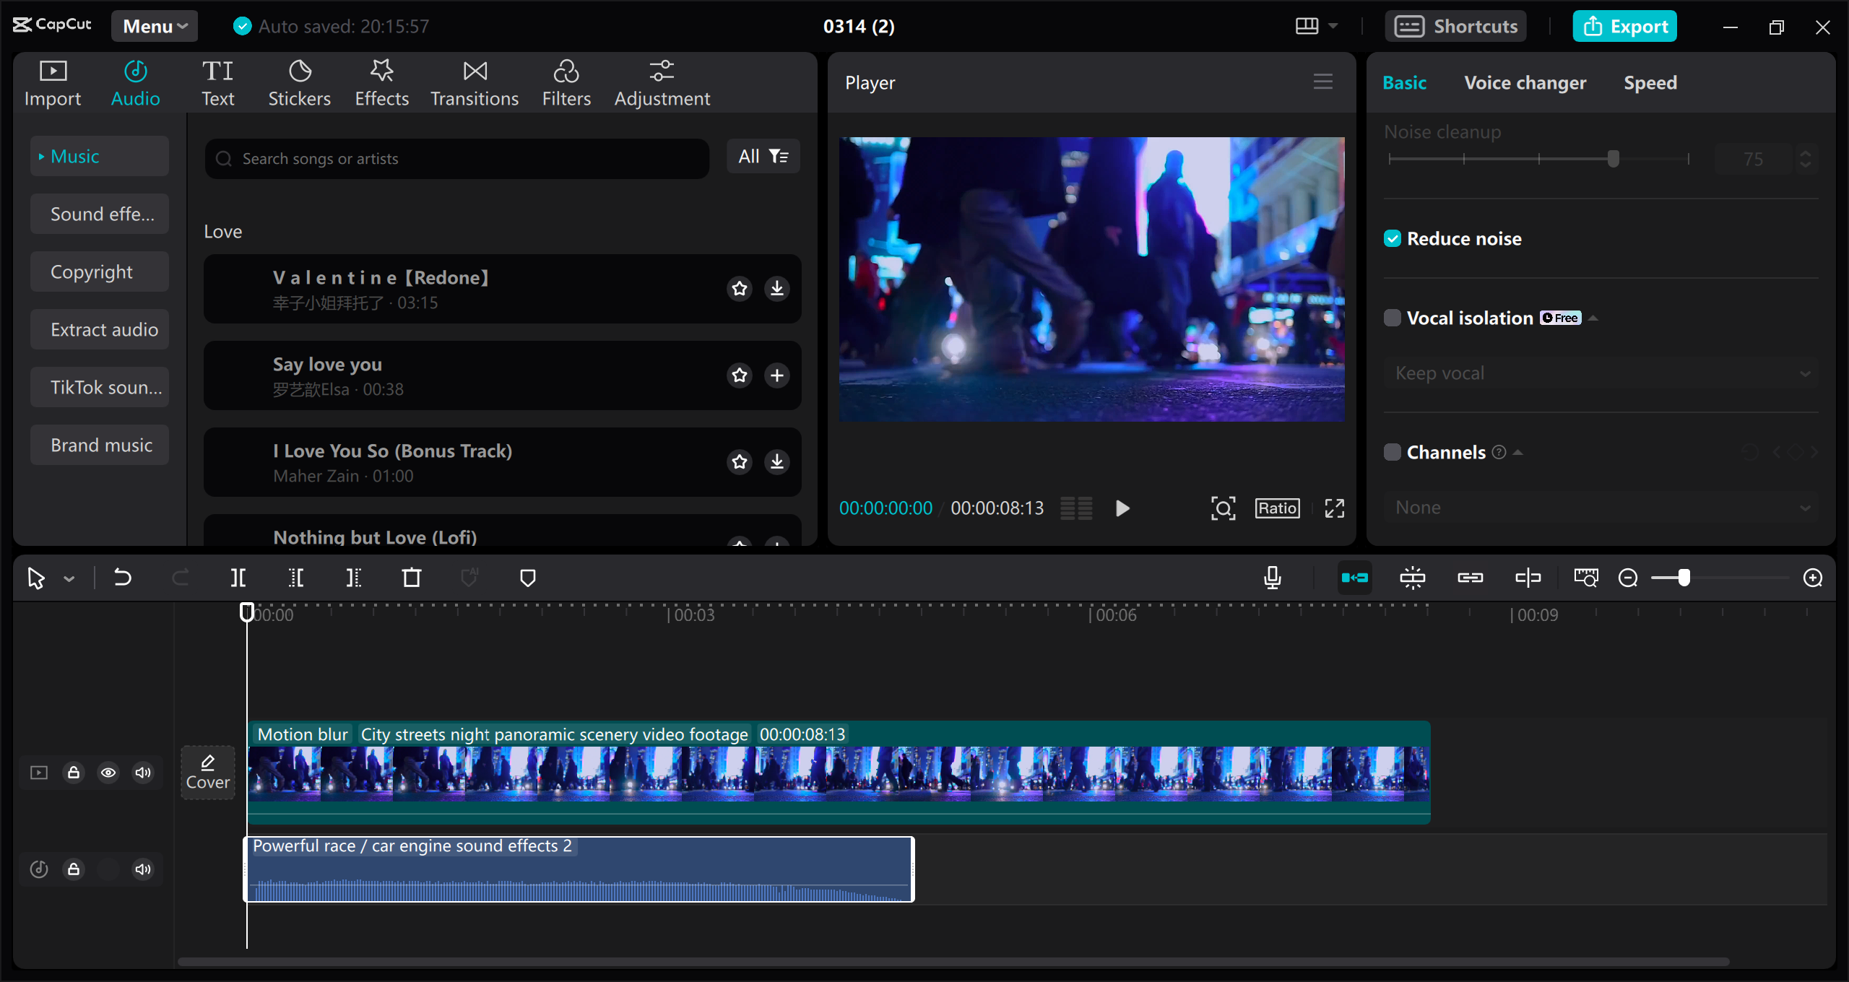
Task: Edit the timeline Cover
Action: [208, 773]
